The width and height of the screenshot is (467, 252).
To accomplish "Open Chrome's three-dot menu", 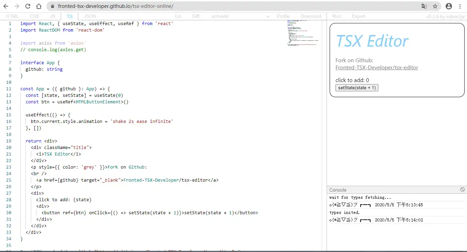I will (460, 6).
